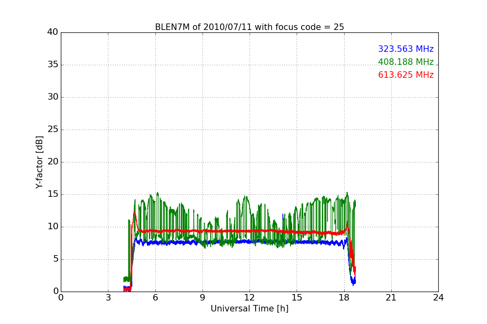Select the blue '323.563 MHz' legend label
487x324 pixels.
coord(406,49)
